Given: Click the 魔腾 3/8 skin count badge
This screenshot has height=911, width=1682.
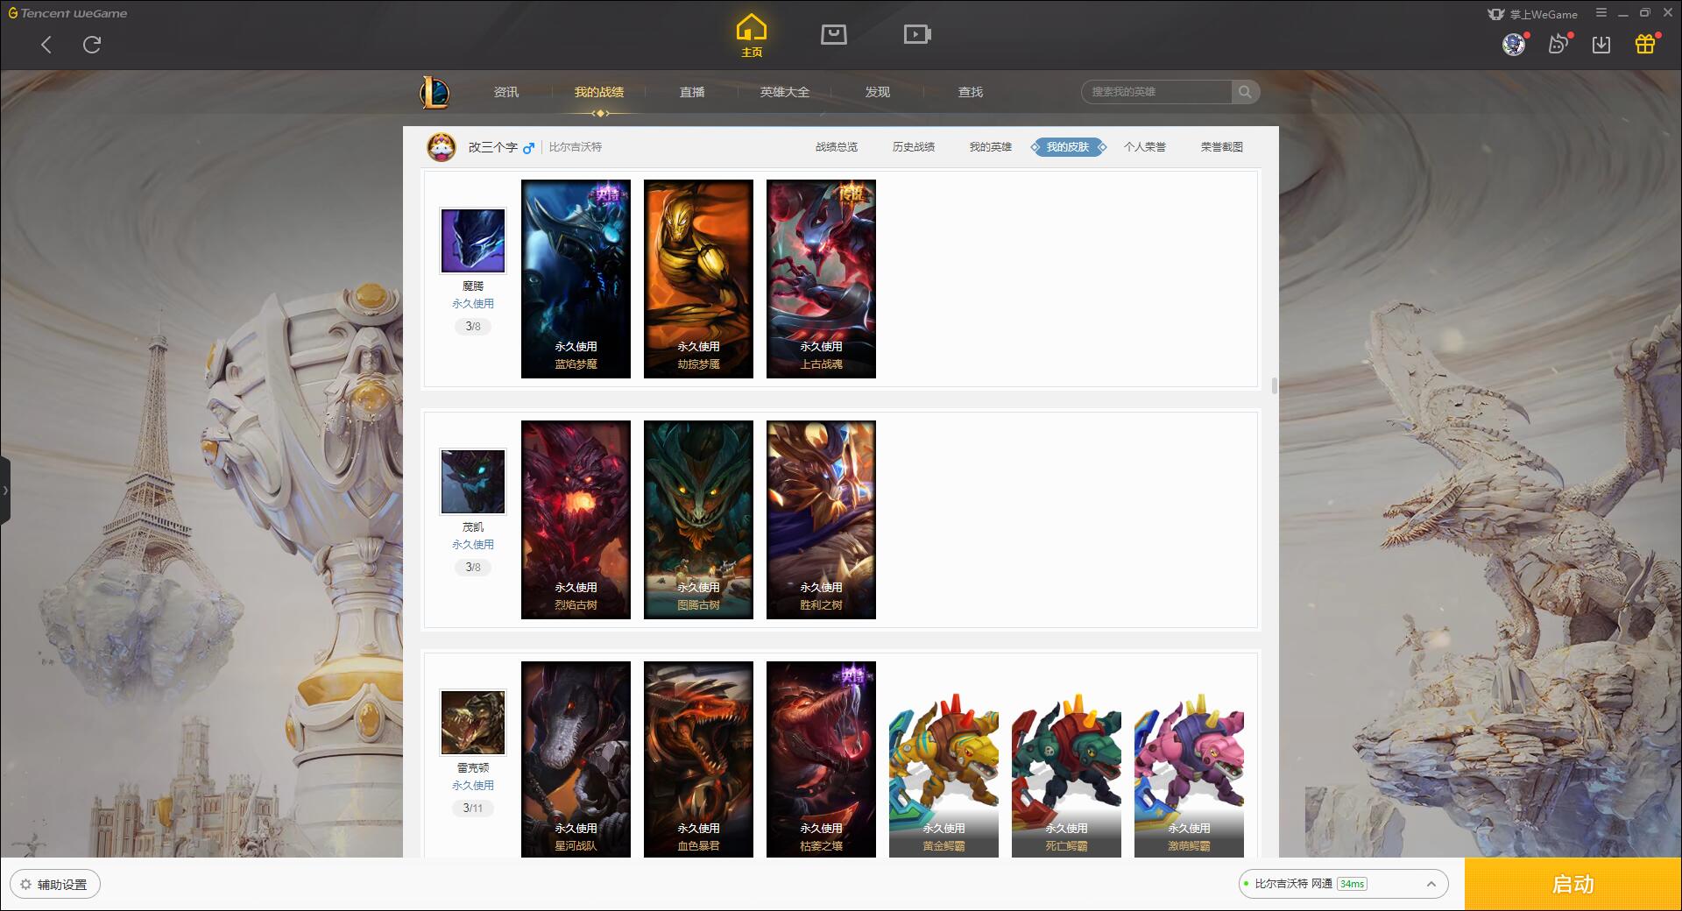Looking at the screenshot, I should click(x=473, y=327).
